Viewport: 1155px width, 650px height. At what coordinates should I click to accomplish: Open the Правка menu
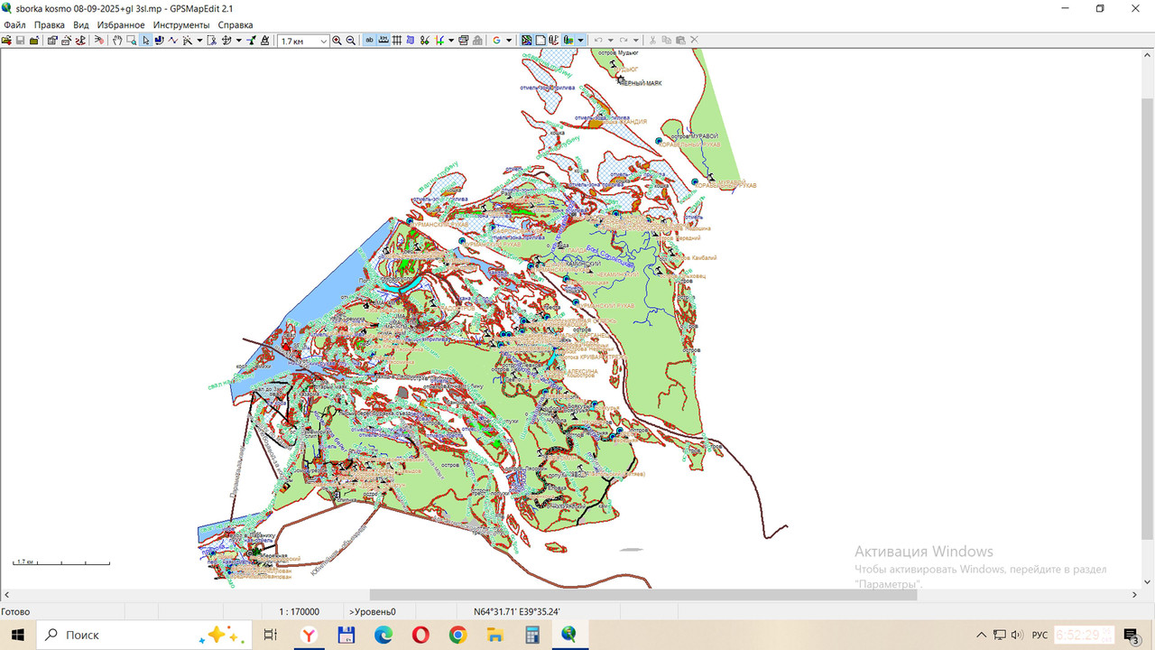[x=50, y=24]
